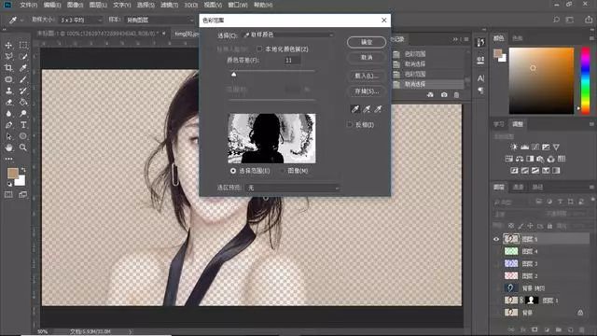Select the Type tool
Image resolution: width=597 pixels, height=336 pixels.
[23, 125]
